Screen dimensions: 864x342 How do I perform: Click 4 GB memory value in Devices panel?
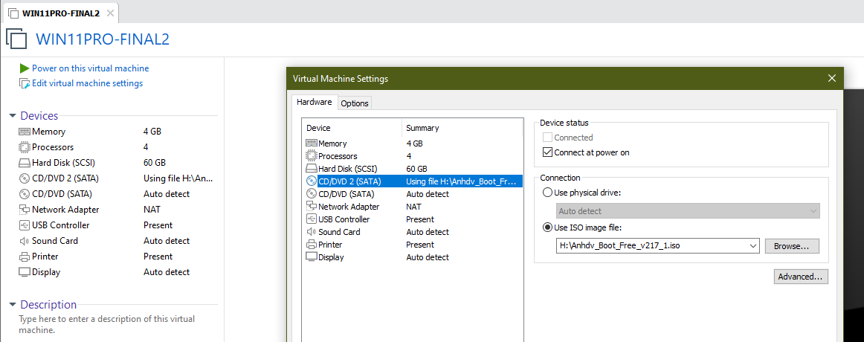point(152,132)
